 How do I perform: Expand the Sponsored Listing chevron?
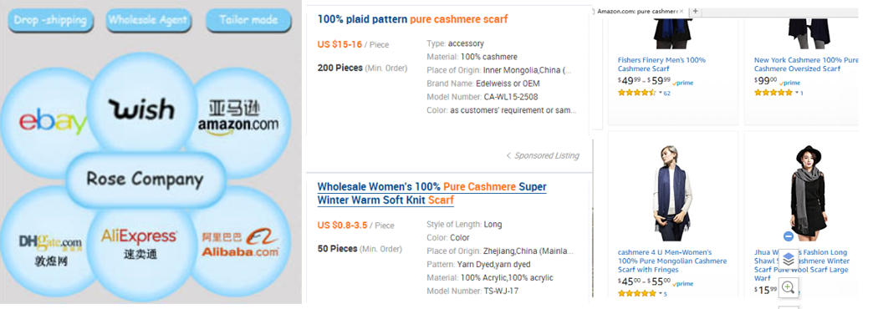[508, 155]
